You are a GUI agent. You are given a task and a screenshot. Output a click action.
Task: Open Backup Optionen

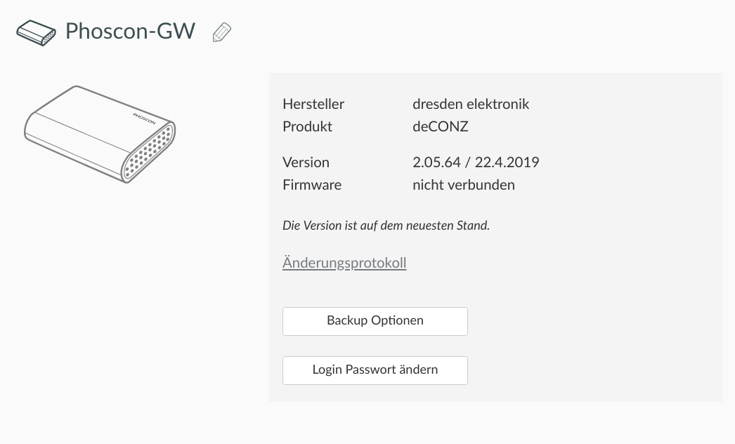coord(375,321)
